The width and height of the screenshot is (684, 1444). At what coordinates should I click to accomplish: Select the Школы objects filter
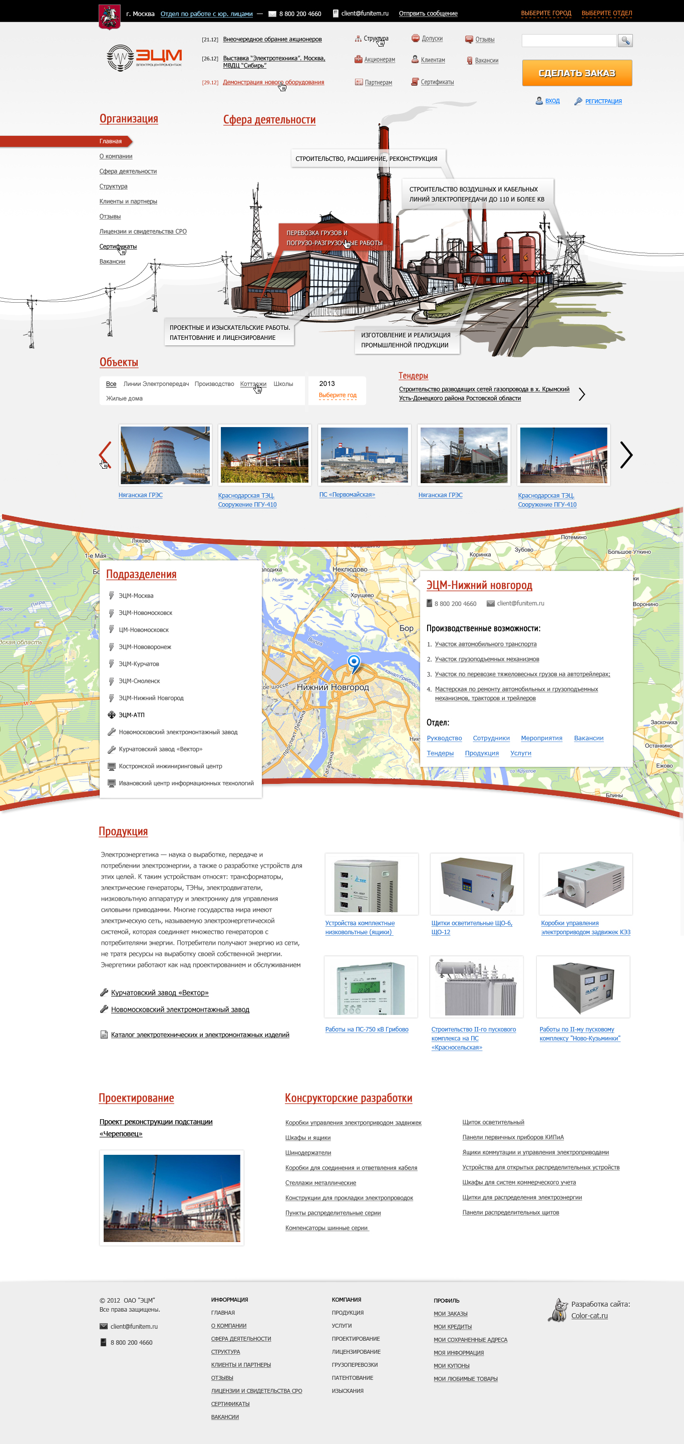[x=283, y=384]
